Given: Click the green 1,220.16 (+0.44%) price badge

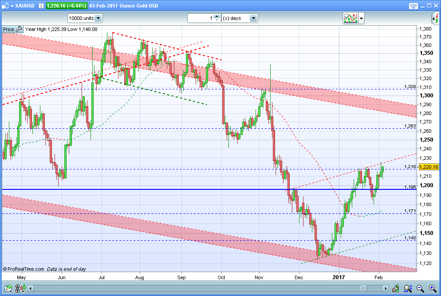Looking at the screenshot, I should coord(67,6).
